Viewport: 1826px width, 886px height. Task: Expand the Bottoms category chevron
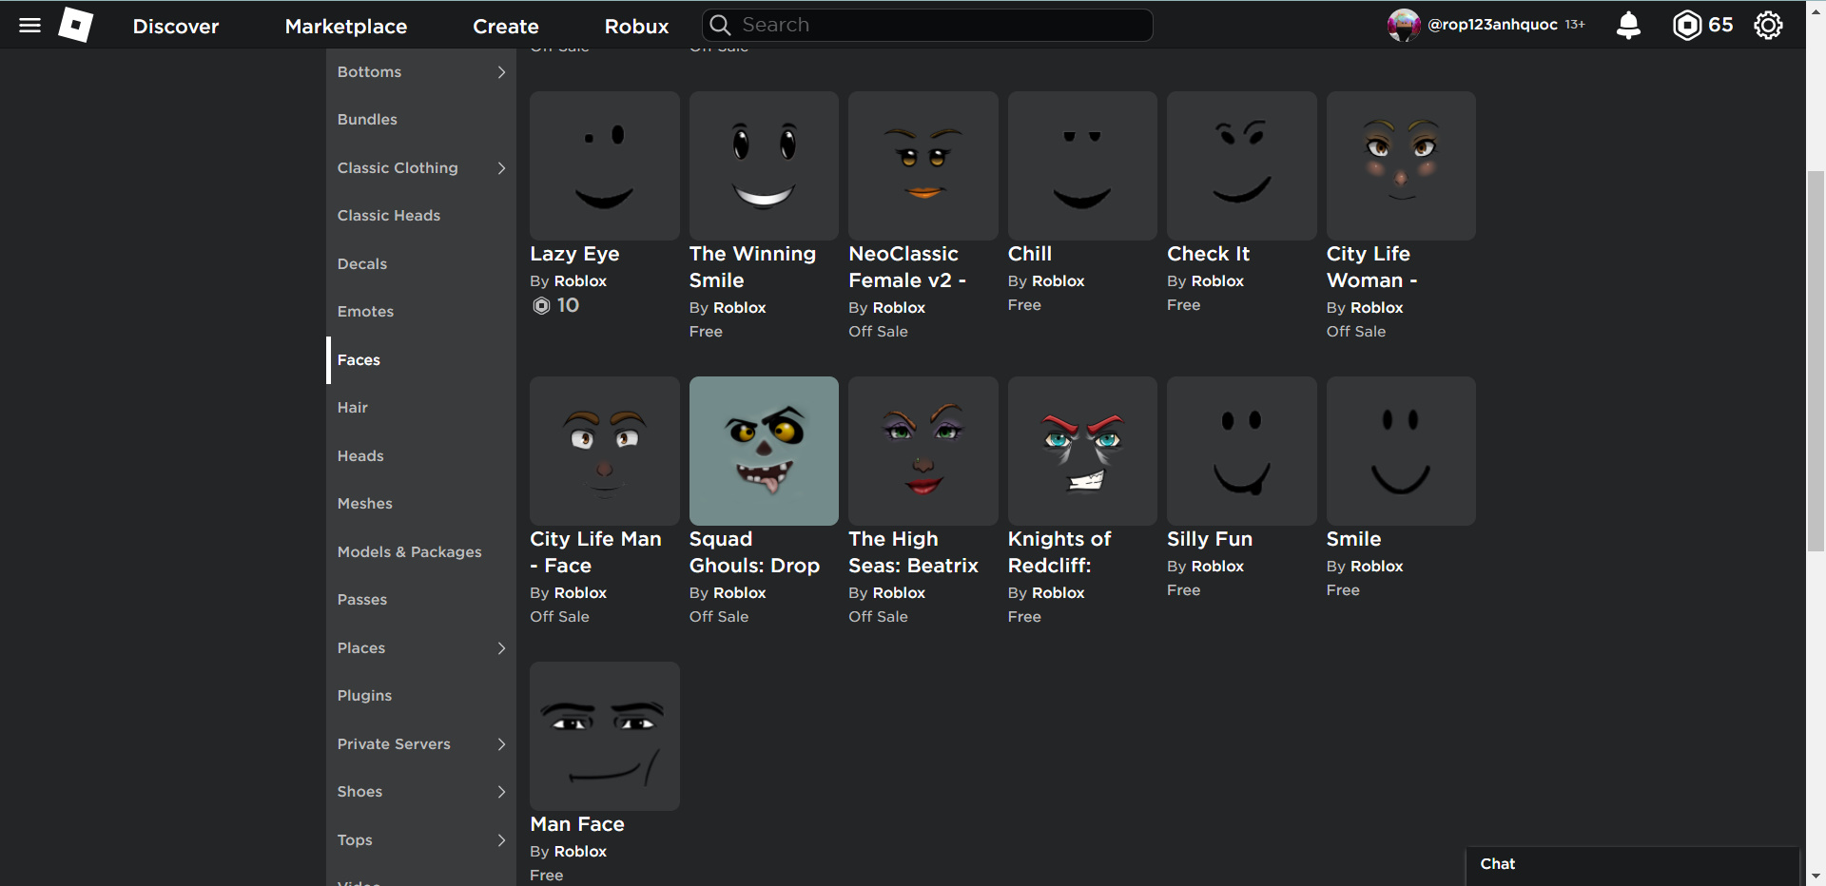click(x=501, y=72)
